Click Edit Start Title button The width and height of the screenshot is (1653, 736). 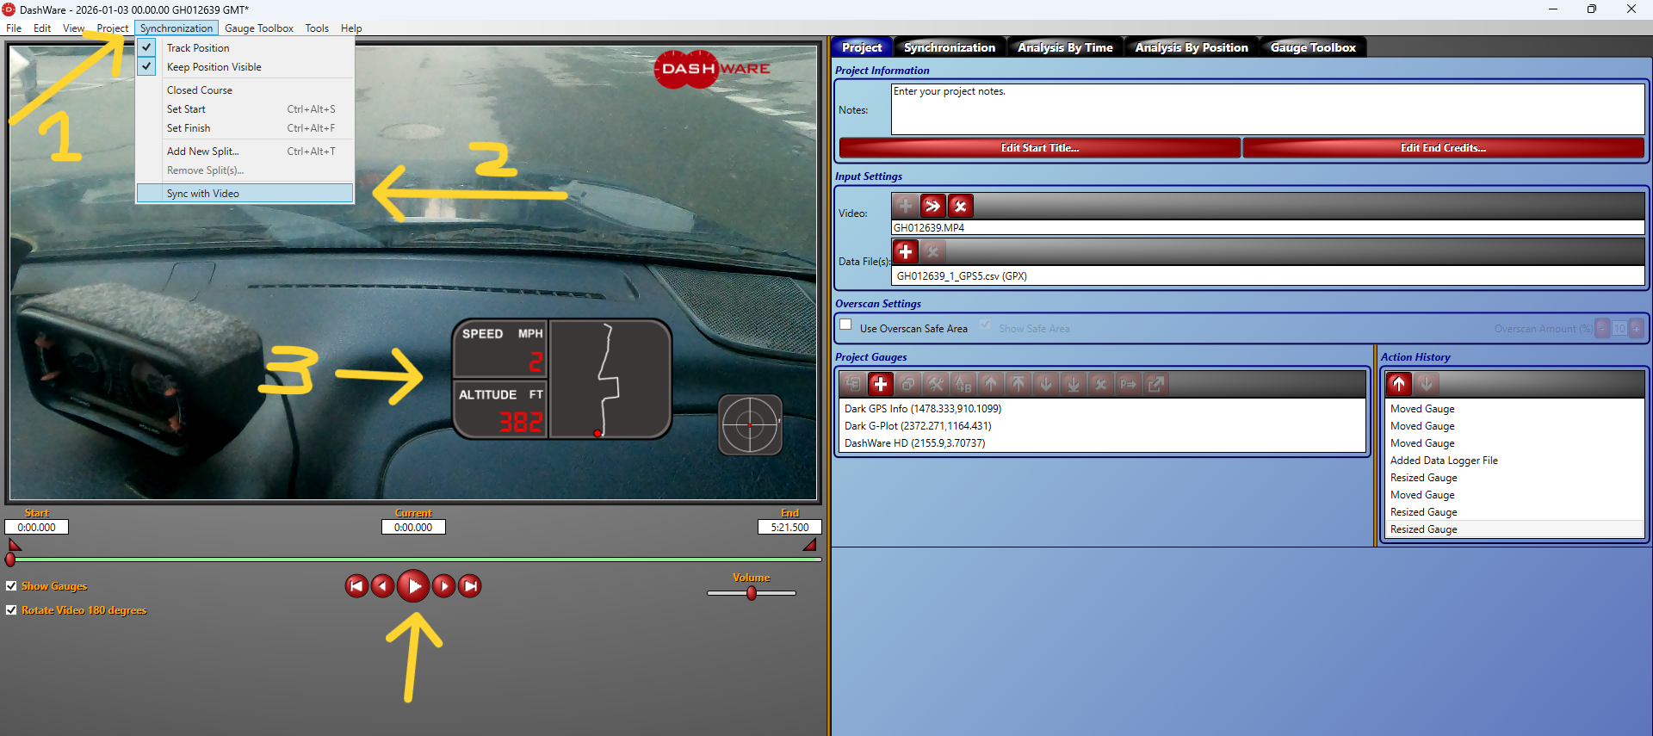click(1040, 148)
